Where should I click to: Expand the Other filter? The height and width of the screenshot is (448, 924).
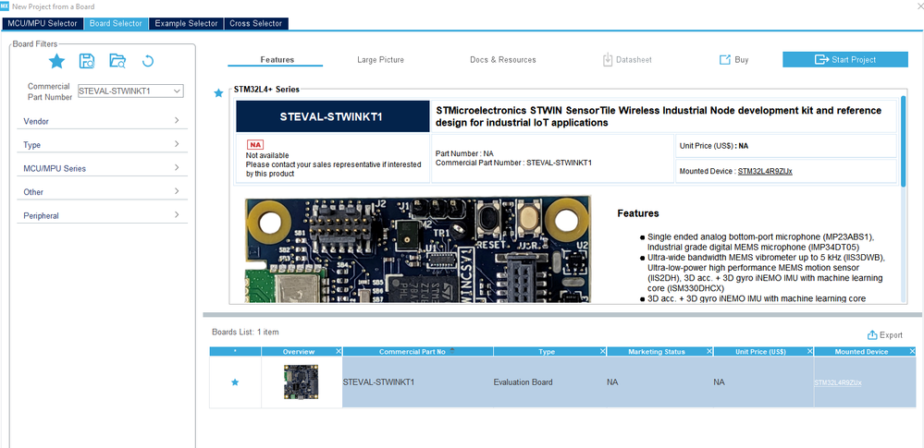(102, 192)
